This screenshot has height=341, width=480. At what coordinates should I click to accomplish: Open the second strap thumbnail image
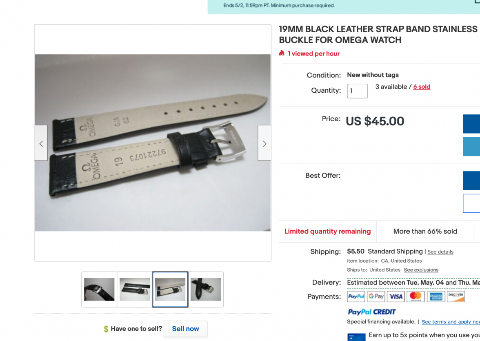click(135, 289)
